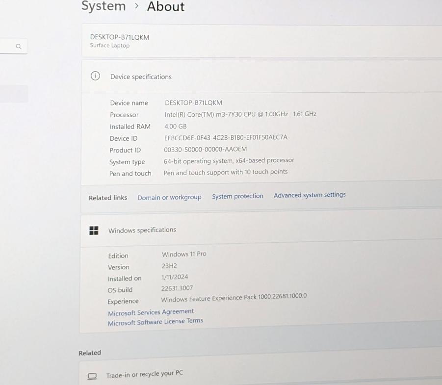Open Microsoft Services Agreement link
This screenshot has width=442, height=385.
pyautogui.click(x=151, y=312)
